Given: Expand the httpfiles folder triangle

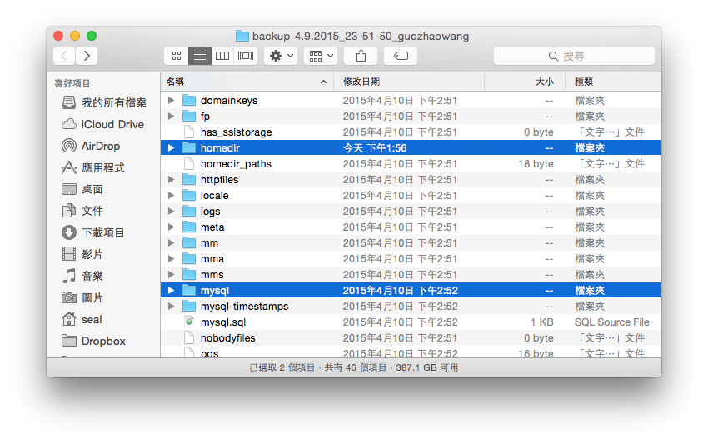Looking at the screenshot, I should pyautogui.click(x=171, y=179).
